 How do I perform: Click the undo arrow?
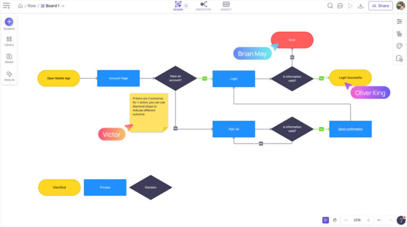(379, 220)
